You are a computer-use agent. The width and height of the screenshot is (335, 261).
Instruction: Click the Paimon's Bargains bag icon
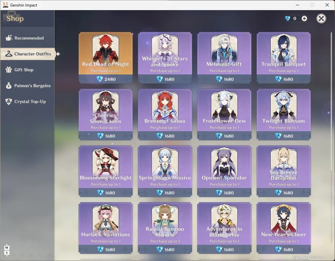[8, 85]
